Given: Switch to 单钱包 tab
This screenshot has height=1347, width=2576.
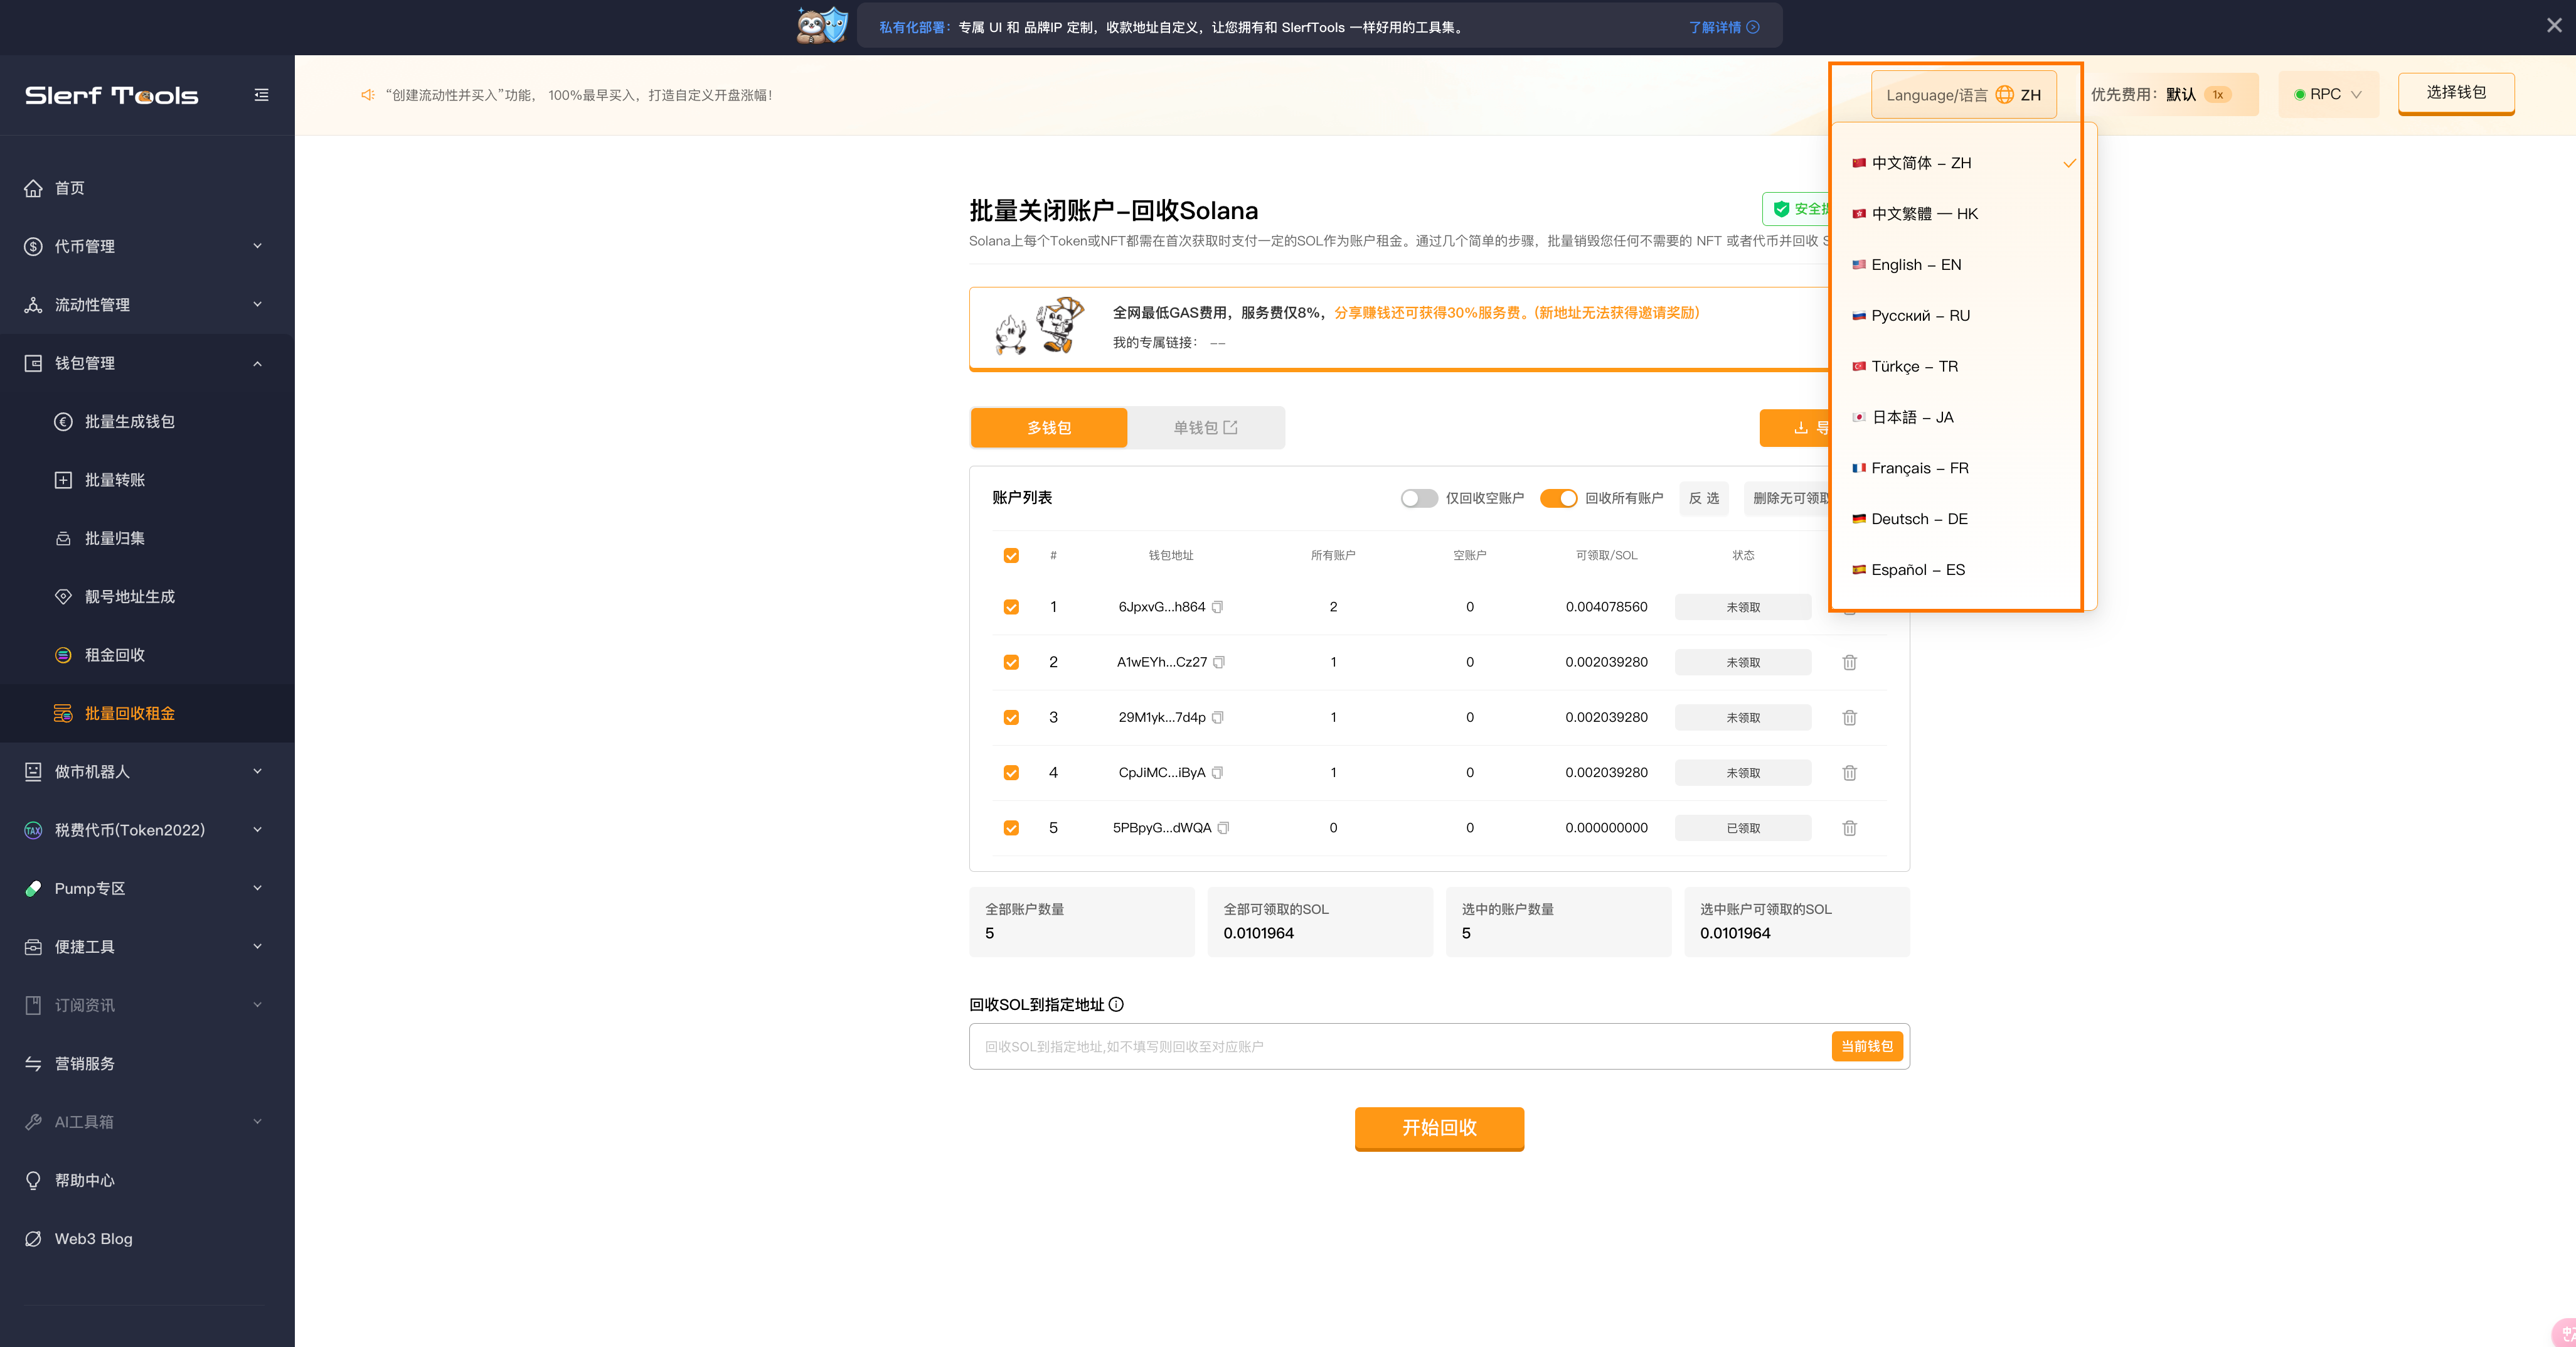Looking at the screenshot, I should coord(1205,428).
